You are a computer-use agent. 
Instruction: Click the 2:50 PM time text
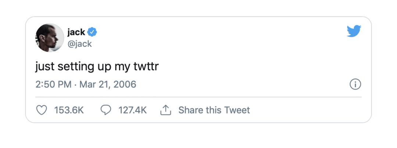(53, 85)
